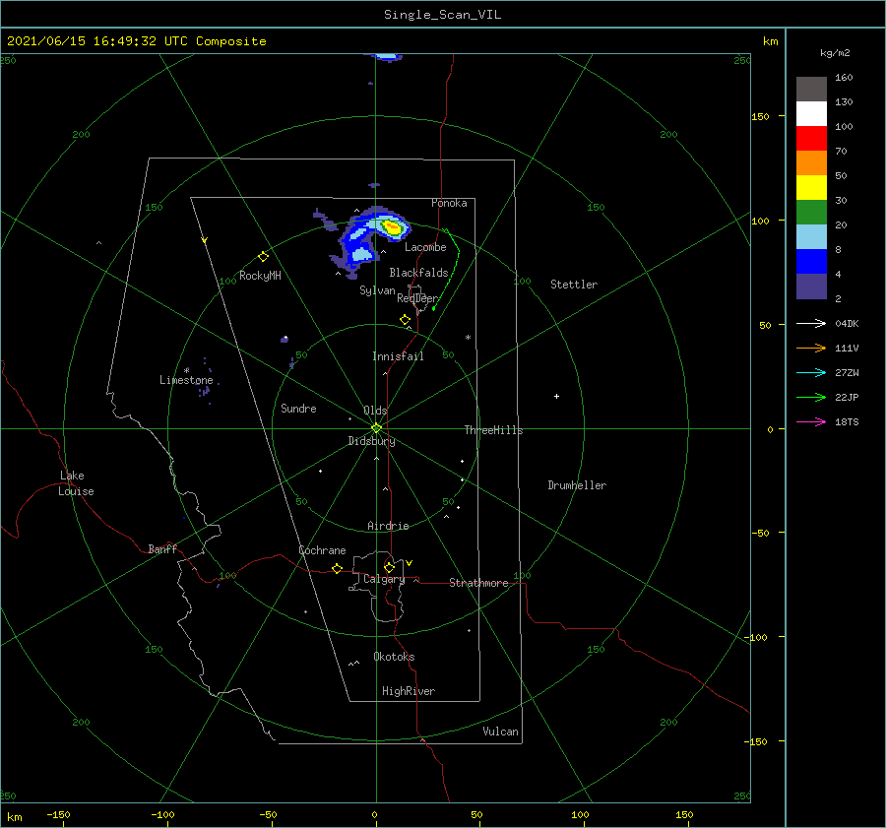Select the orange 111V arrow in legend
The height and width of the screenshot is (828, 886).
click(x=811, y=349)
